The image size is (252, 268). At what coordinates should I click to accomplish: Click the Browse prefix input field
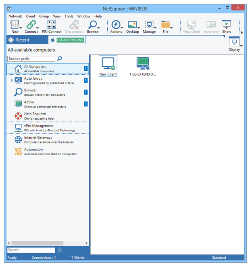click(31, 59)
